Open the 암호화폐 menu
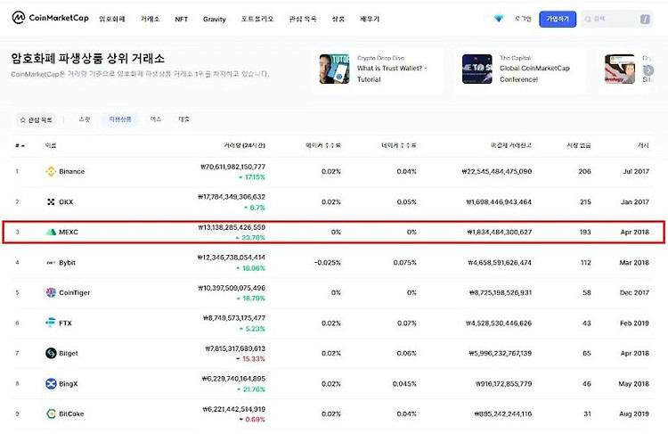 112,20
